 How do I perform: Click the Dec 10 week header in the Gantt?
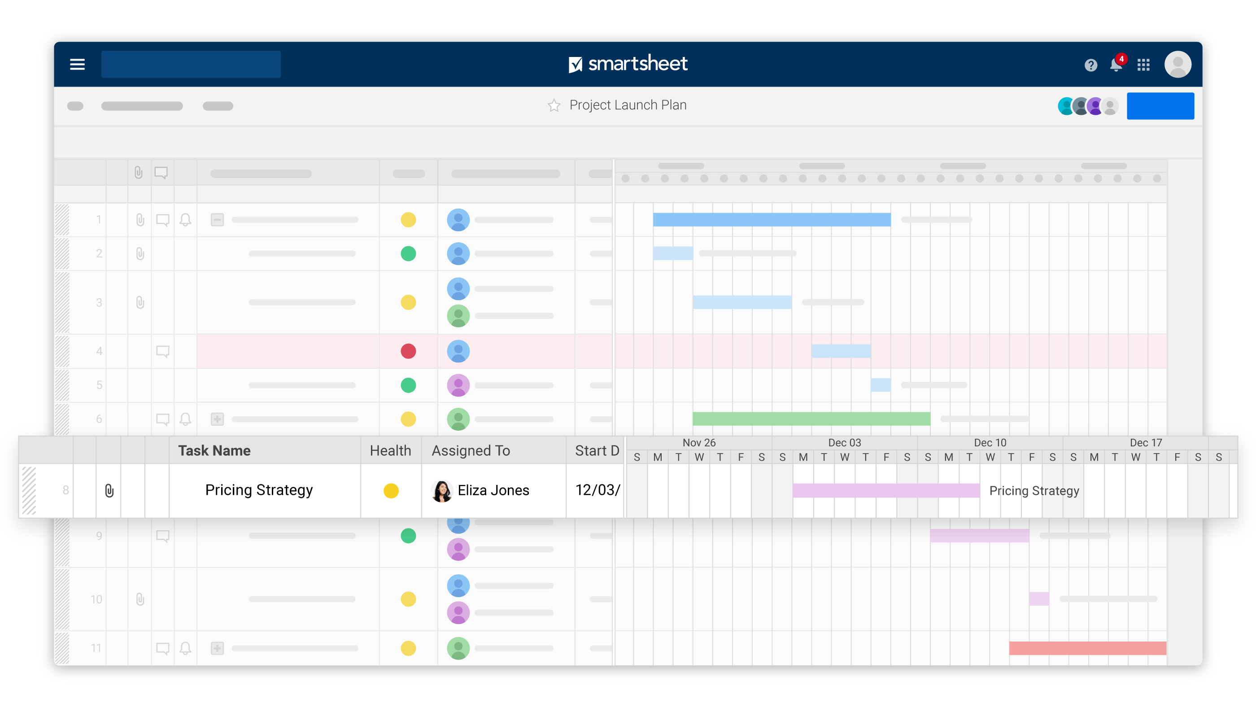tap(990, 443)
